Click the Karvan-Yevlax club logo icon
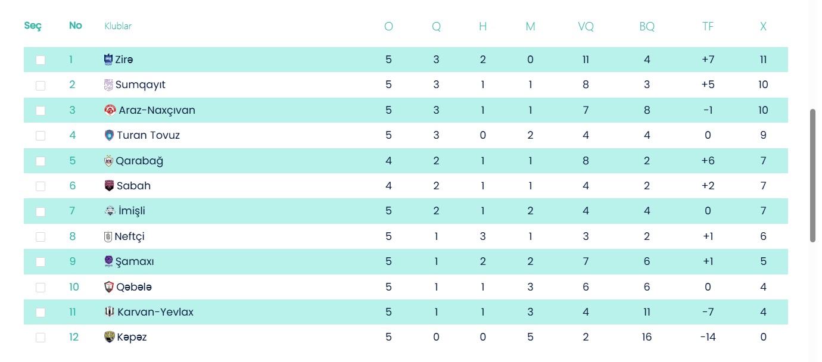 click(109, 312)
